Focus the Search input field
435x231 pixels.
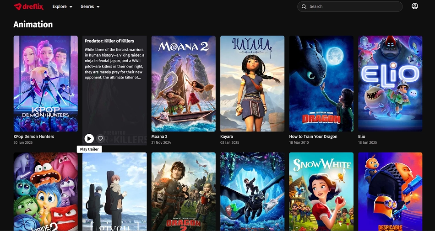point(350,7)
